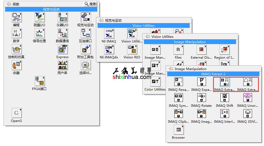264x146 pixels.
Task: Open the IMAQ Clipboard function
Action: point(178,114)
